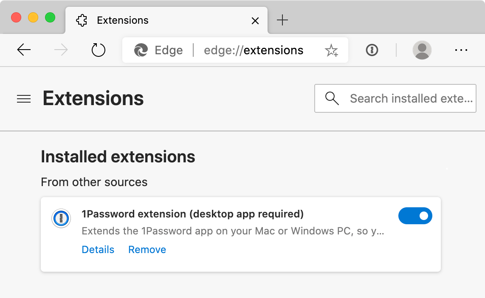
Task: Open Details for 1Password extension
Action: [x=98, y=250]
